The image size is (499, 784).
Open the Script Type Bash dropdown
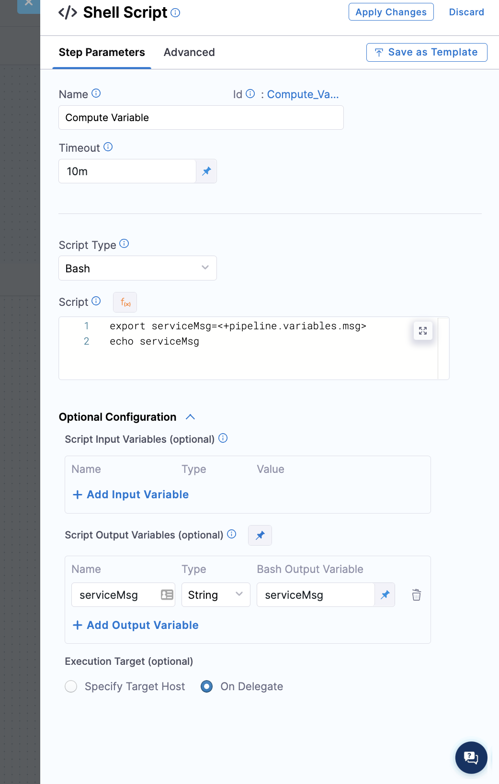(x=137, y=269)
